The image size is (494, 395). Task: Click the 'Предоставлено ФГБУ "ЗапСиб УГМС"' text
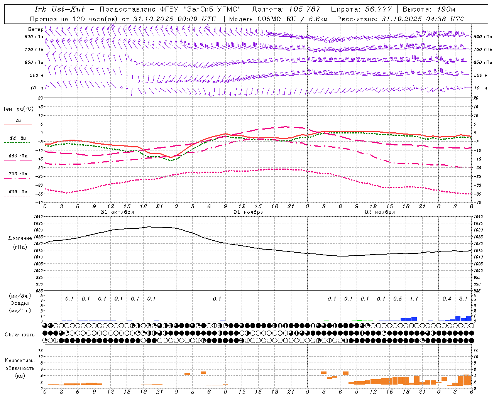pos(170,9)
